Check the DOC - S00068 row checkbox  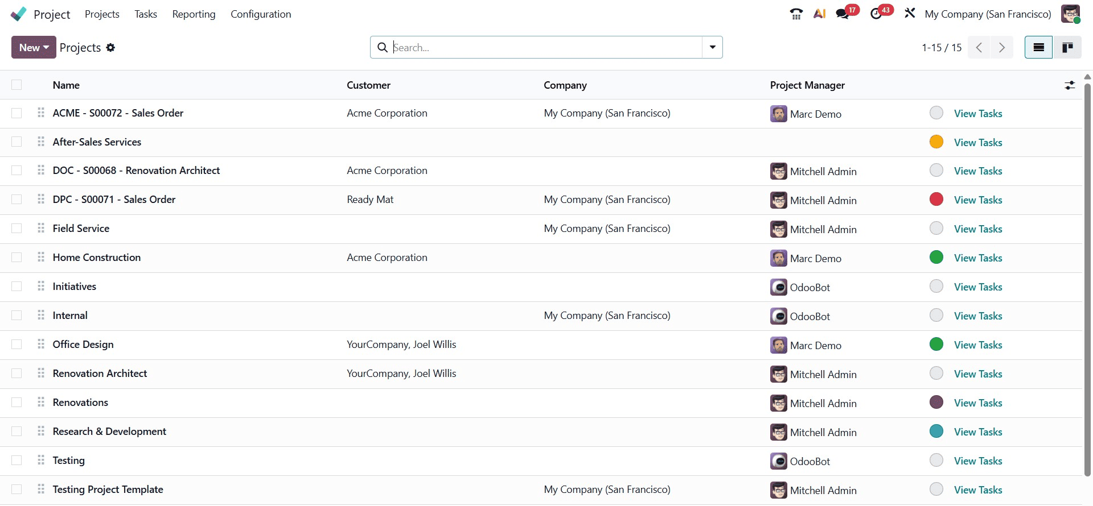17,171
